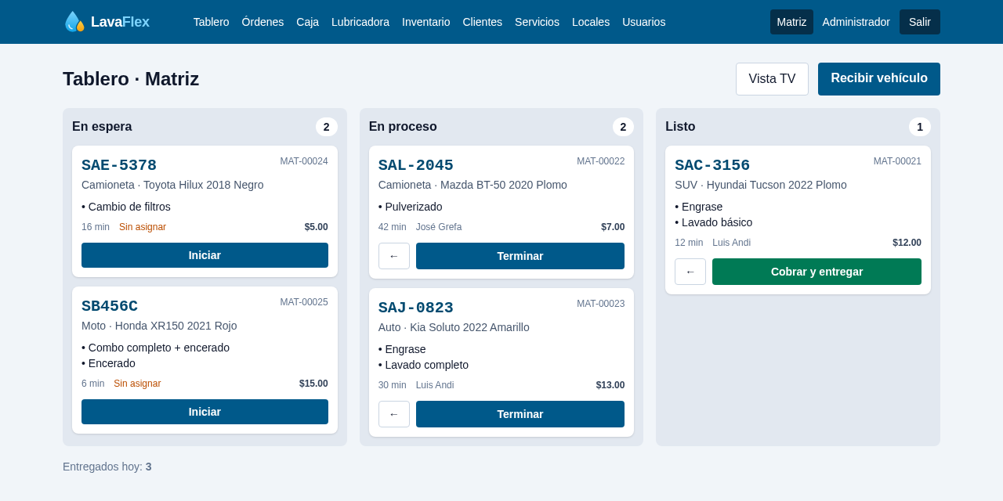Click worker name José Grefa

click(439, 227)
